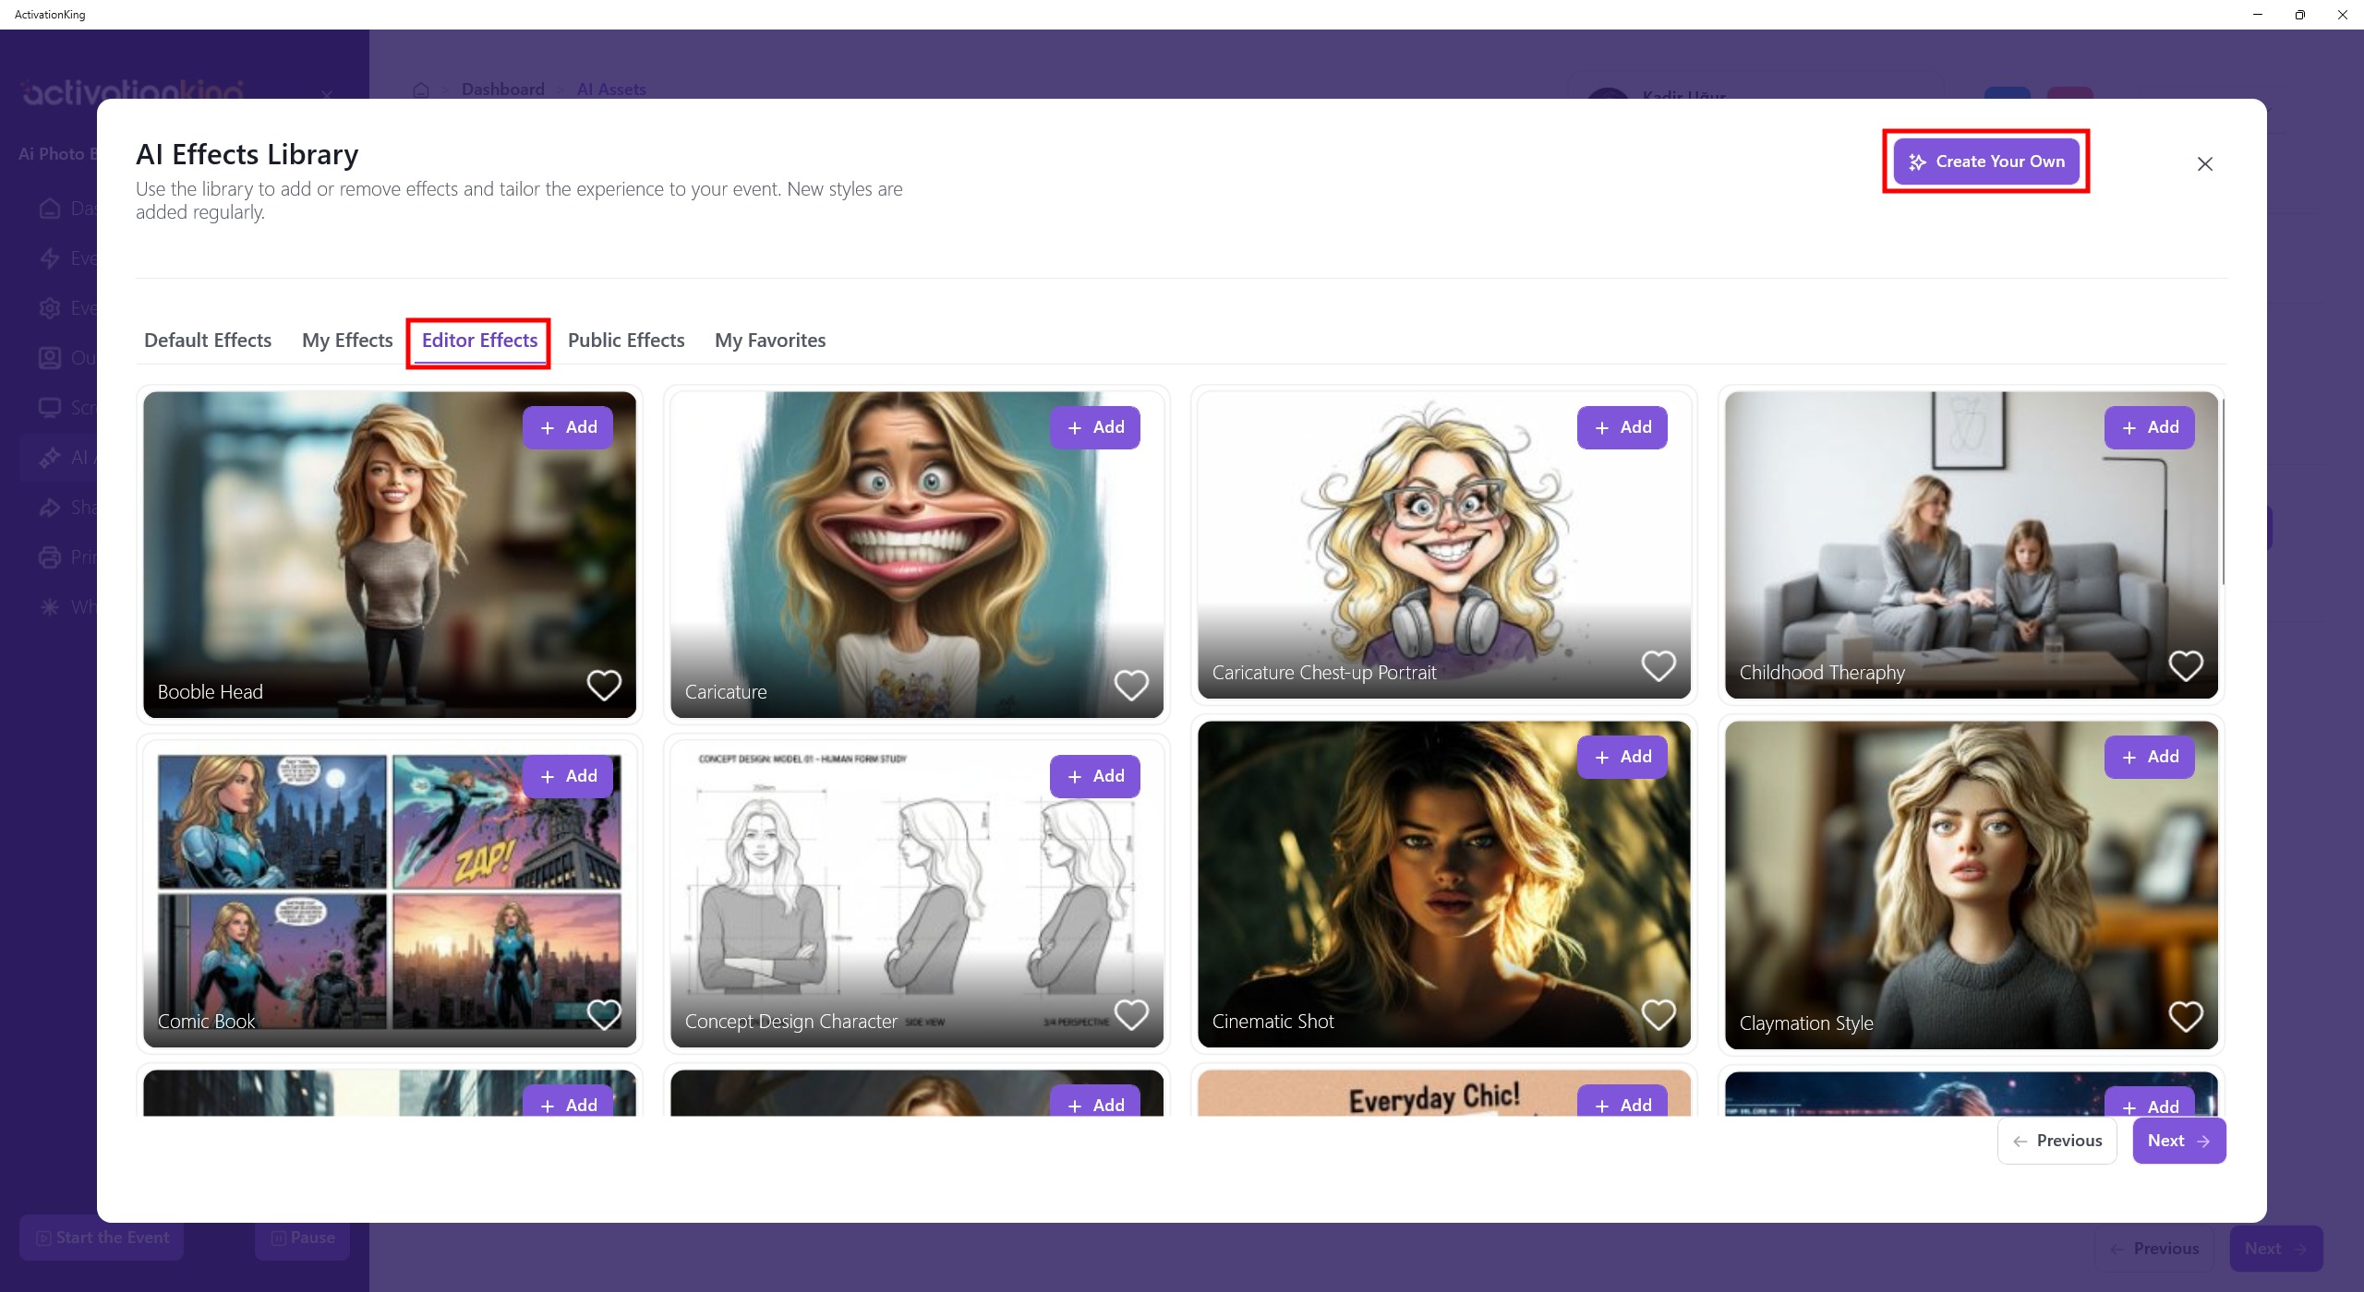Switch to Default Effects tab

pyautogui.click(x=208, y=341)
